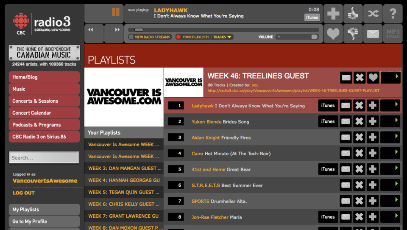Click the large Vancouver Is Awesome playlist artwork
The height and width of the screenshot is (230, 407).
(124, 97)
